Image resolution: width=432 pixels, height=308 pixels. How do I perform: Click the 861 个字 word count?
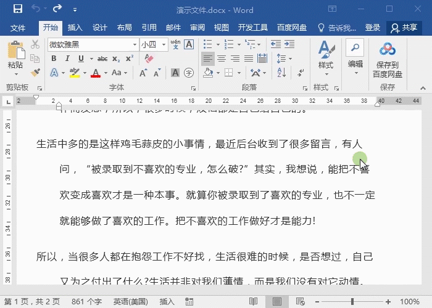[x=87, y=302]
